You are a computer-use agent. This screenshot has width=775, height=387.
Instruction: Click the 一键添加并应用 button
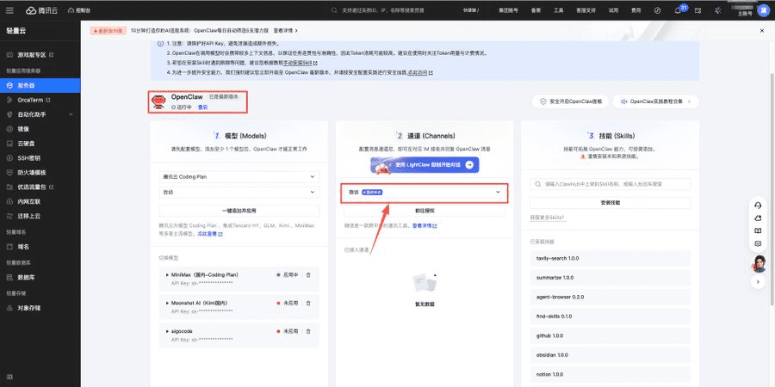[x=239, y=211]
